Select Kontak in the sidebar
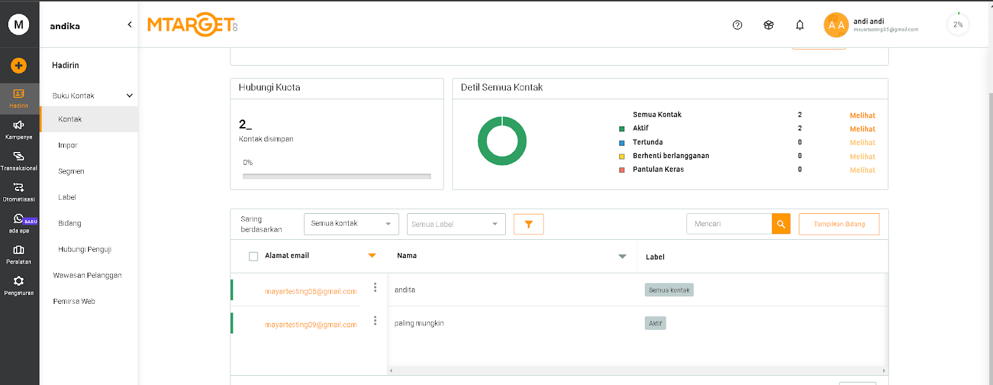The width and height of the screenshot is (993, 385). [x=89, y=119]
